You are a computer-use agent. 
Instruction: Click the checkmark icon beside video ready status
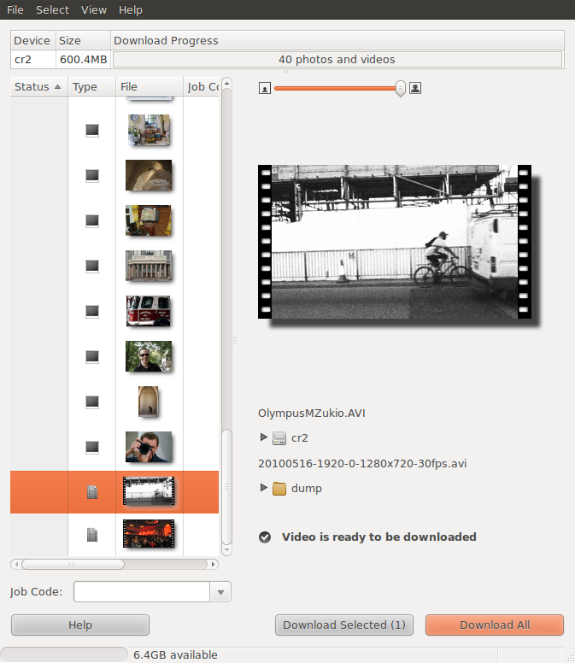pyautogui.click(x=265, y=537)
